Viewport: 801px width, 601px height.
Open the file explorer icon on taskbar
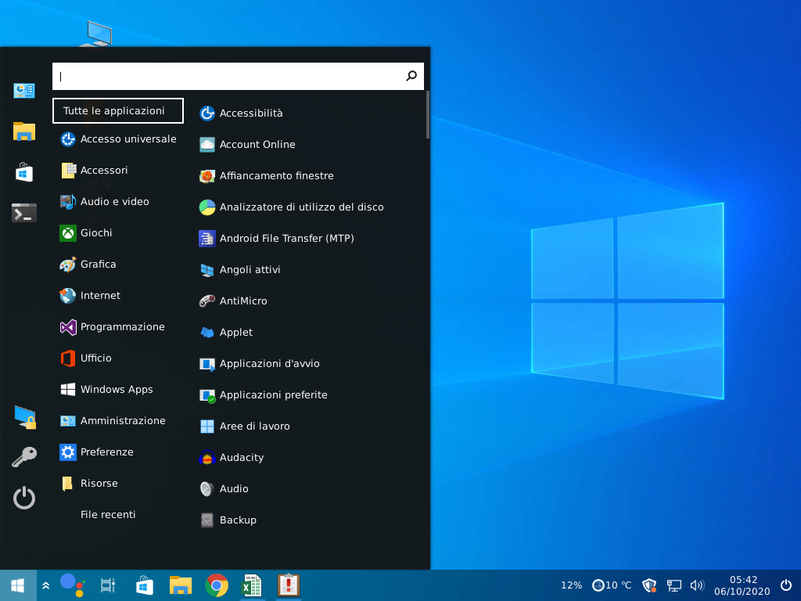181,585
